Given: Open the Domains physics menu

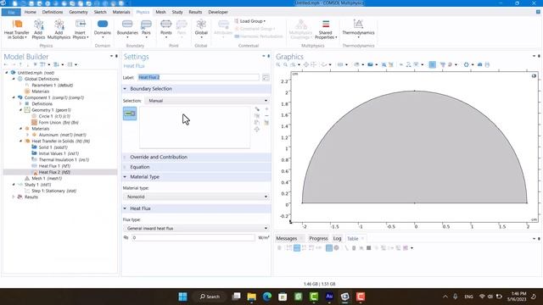Looking at the screenshot, I should (x=103, y=28).
